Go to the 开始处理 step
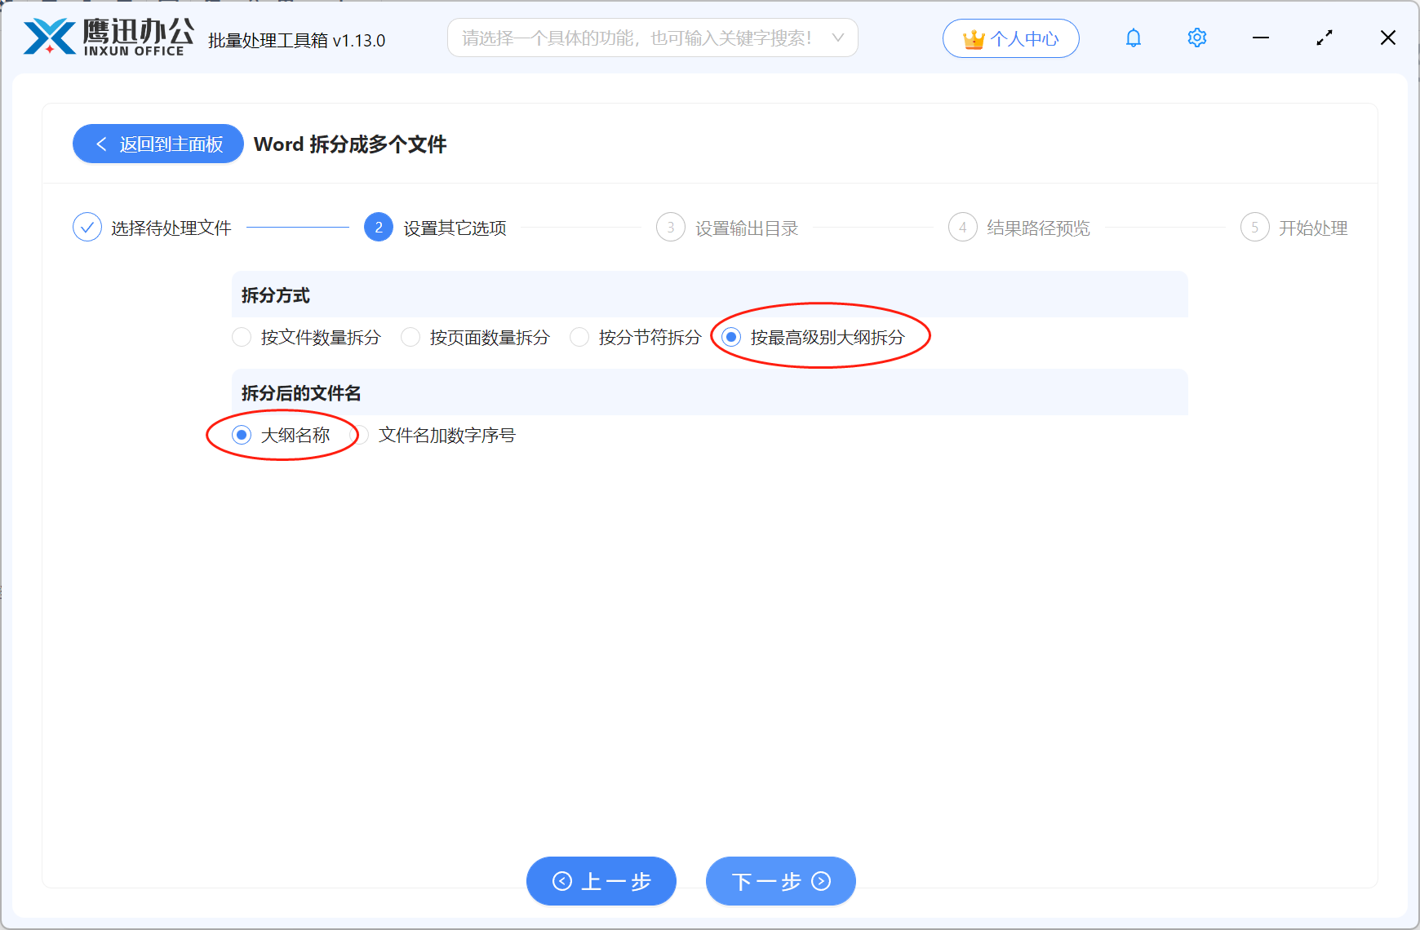Viewport: 1420px width, 930px height. [1314, 227]
